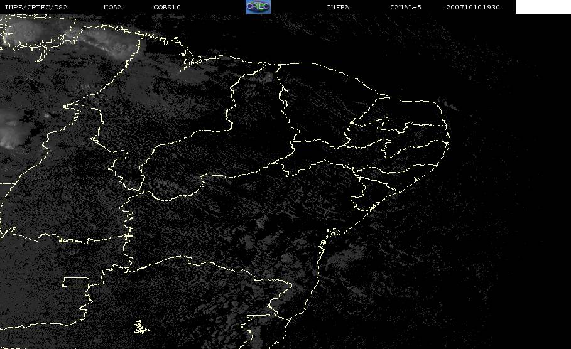This screenshot has height=349, width=571.
Task: Select the CANAL-5 channel label
Action: (406, 8)
